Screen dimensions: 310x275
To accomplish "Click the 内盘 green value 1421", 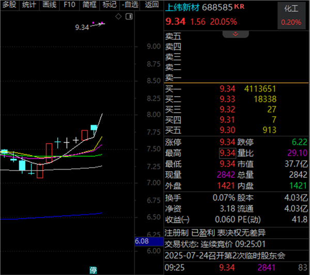I will pyautogui.click(x=298, y=186).
